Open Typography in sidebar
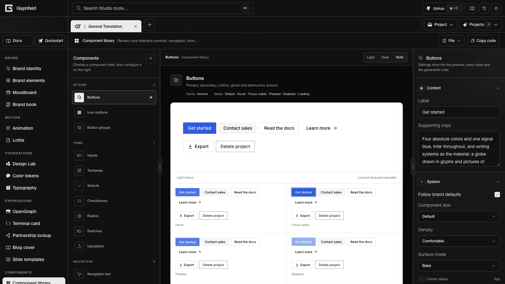This screenshot has height=284, width=505. pyautogui.click(x=34, y=188)
